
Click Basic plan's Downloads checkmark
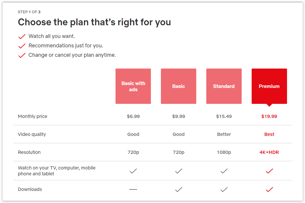coord(179,190)
